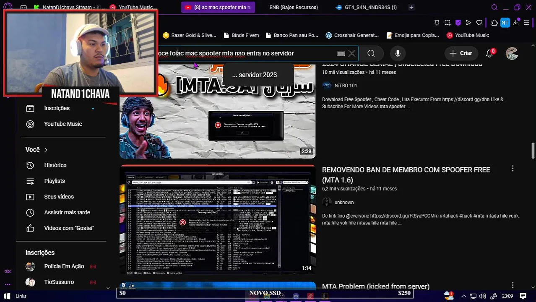Open the Windows notification center
536x302 pixels.
pos(523,296)
